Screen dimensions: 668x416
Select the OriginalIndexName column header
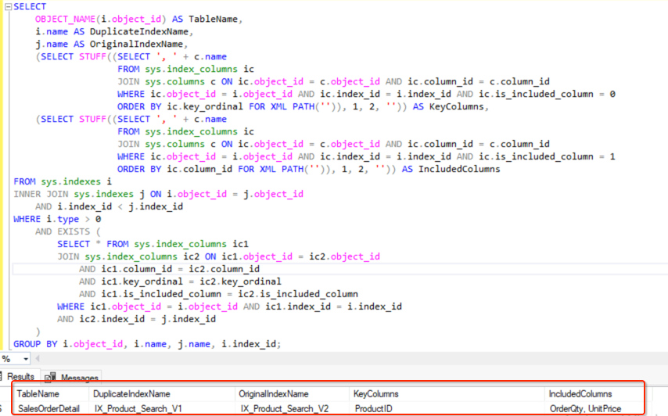292,394
